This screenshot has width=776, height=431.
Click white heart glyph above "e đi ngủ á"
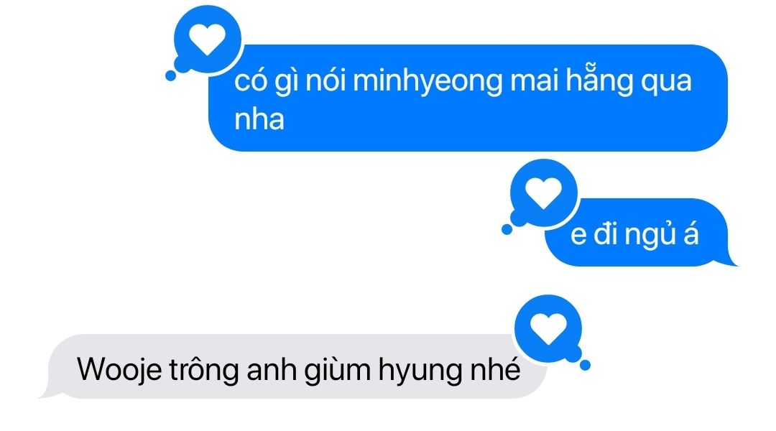543,193
